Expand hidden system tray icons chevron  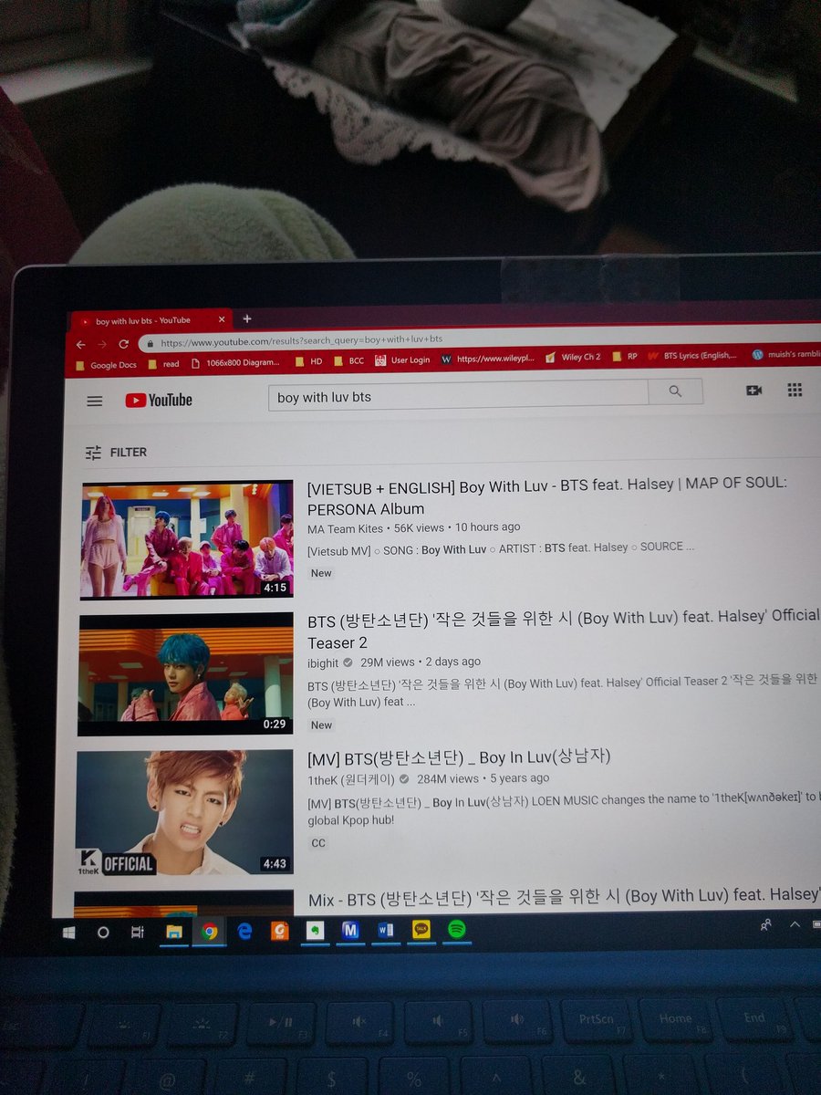tap(795, 923)
